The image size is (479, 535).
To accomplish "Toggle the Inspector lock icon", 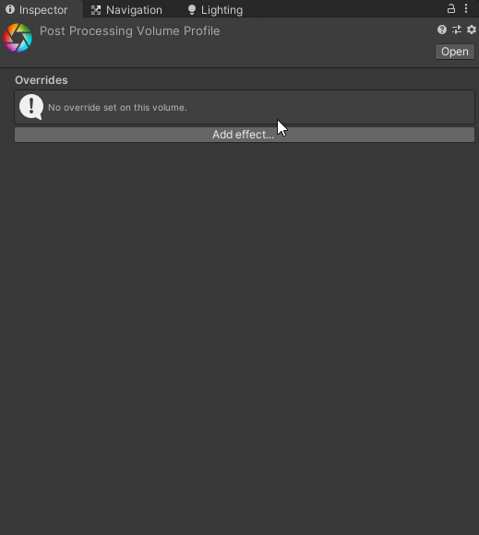I will [451, 9].
